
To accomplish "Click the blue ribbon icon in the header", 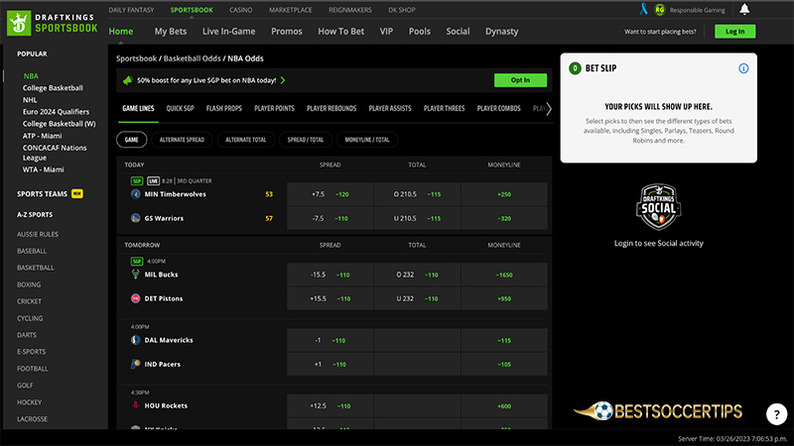I will point(643,9).
